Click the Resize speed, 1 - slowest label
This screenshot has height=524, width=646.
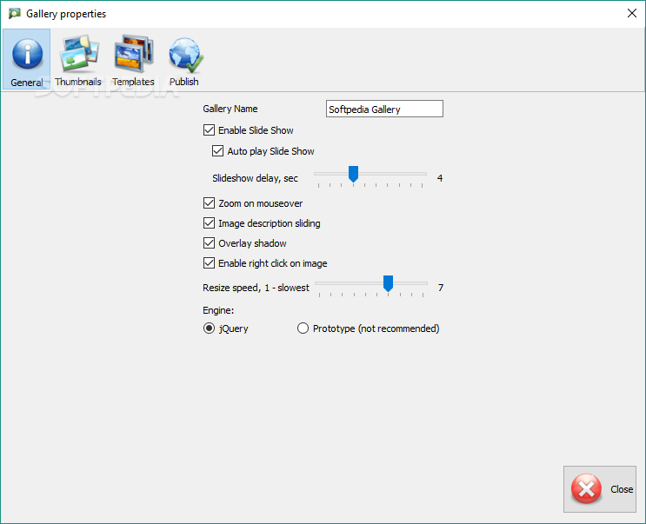(256, 288)
